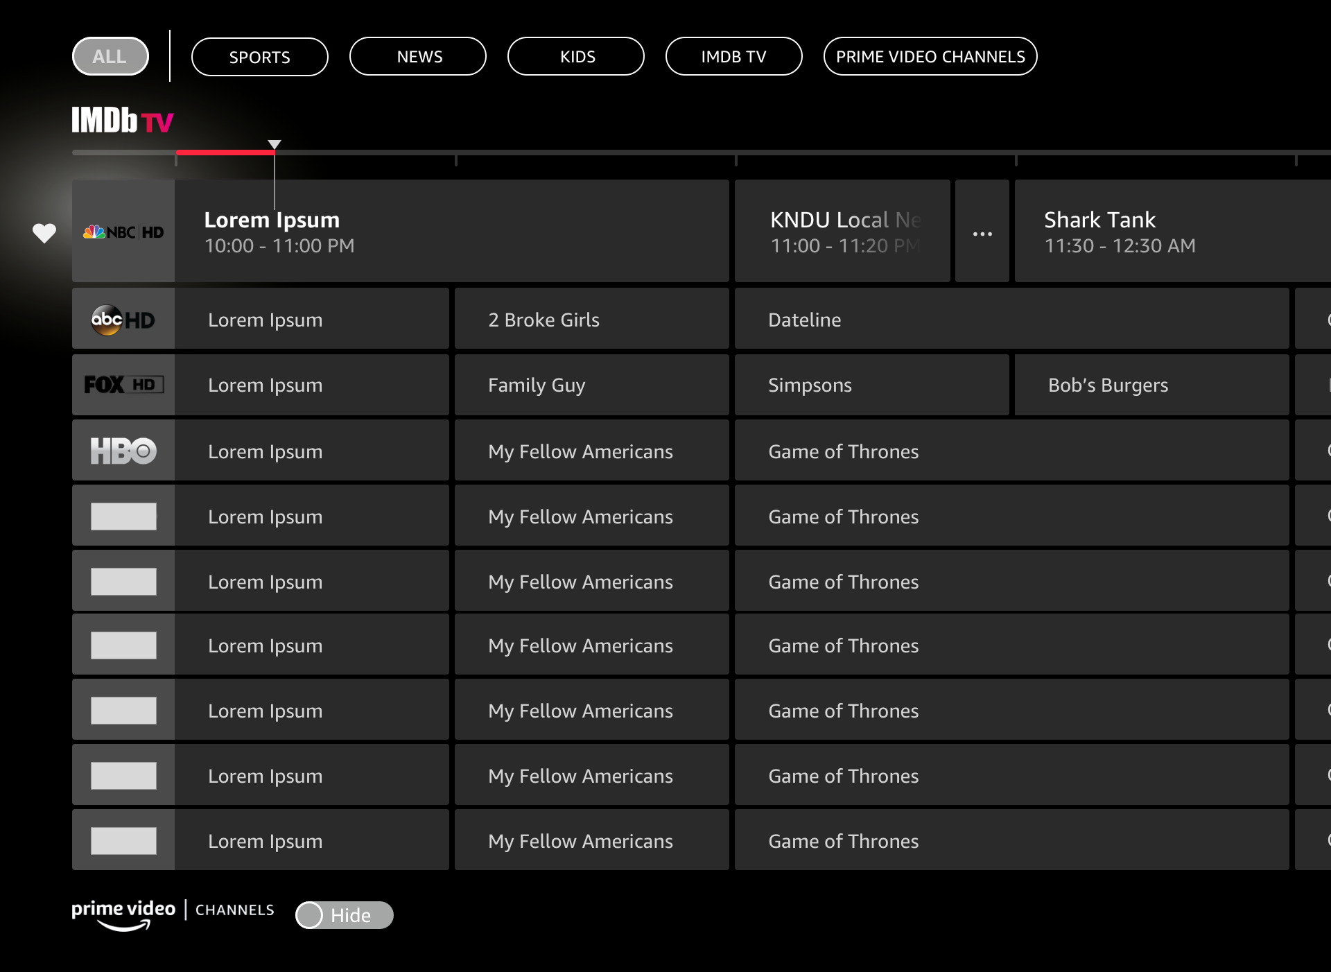
Task: Filter by PRIME VIDEO CHANNELS
Action: 930,57
